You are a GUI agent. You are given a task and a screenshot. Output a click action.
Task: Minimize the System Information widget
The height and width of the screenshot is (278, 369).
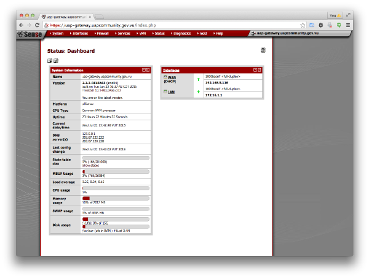pyautogui.click(x=144, y=70)
